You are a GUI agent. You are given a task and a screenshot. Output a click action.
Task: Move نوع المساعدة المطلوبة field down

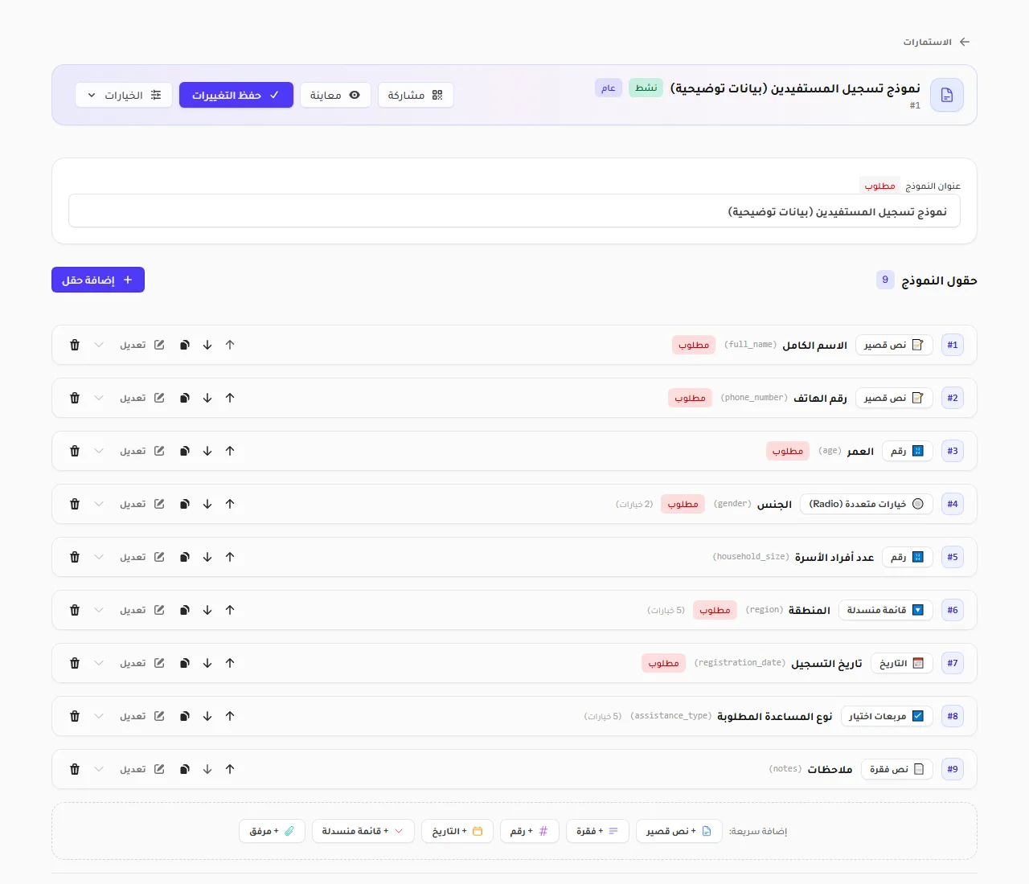coord(207,716)
